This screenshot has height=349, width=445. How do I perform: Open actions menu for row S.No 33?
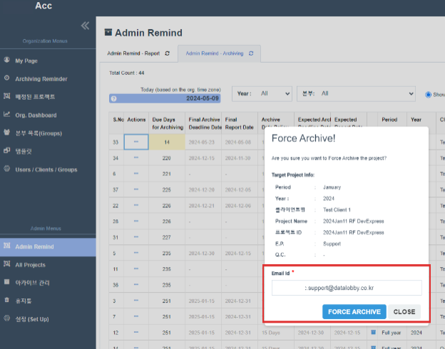coord(136,142)
